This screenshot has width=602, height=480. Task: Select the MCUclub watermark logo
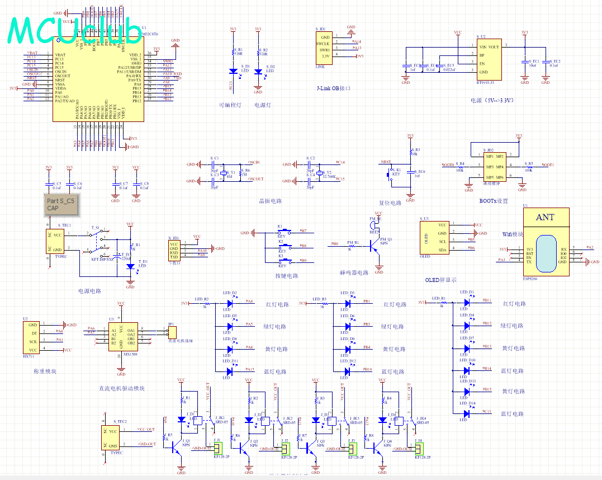(75, 30)
